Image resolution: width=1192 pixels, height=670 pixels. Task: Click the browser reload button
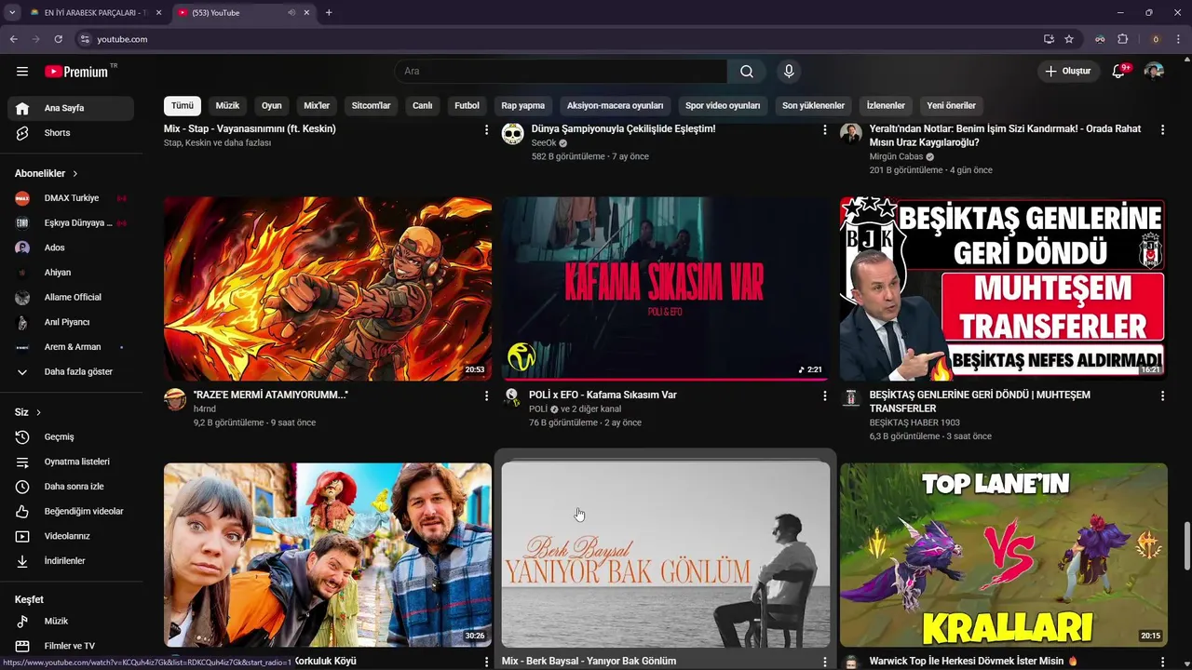[x=58, y=39]
